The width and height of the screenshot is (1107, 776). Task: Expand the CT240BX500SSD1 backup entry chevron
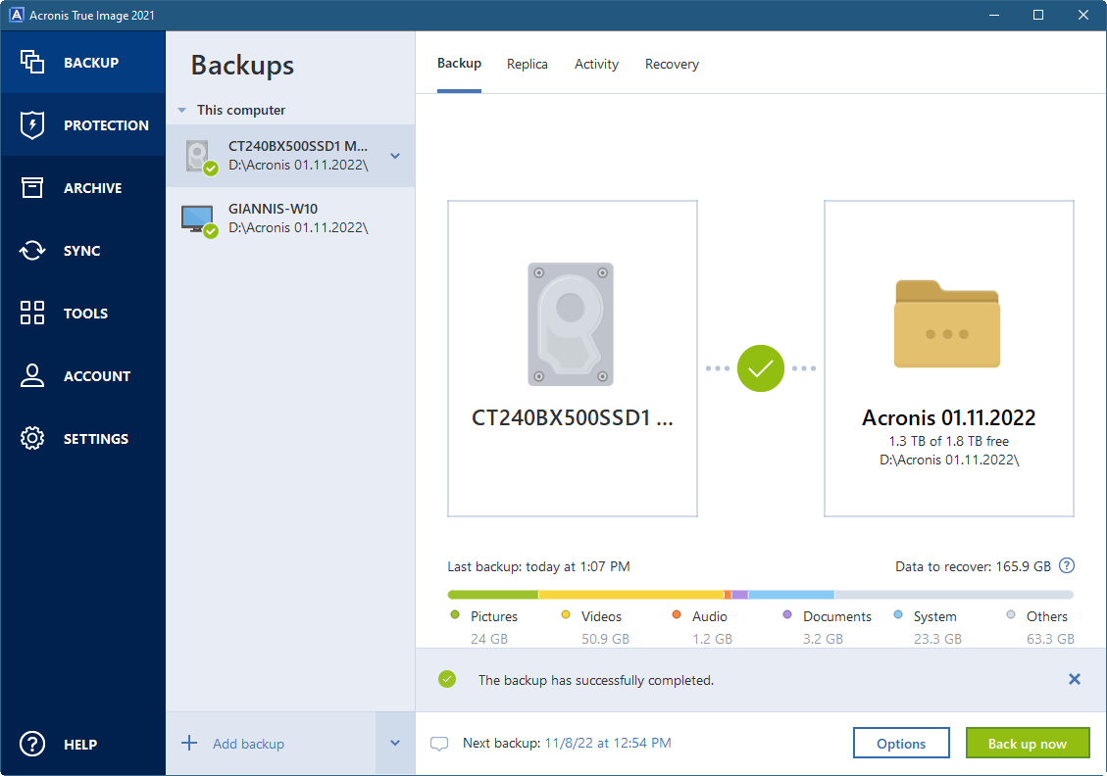pyautogui.click(x=395, y=156)
